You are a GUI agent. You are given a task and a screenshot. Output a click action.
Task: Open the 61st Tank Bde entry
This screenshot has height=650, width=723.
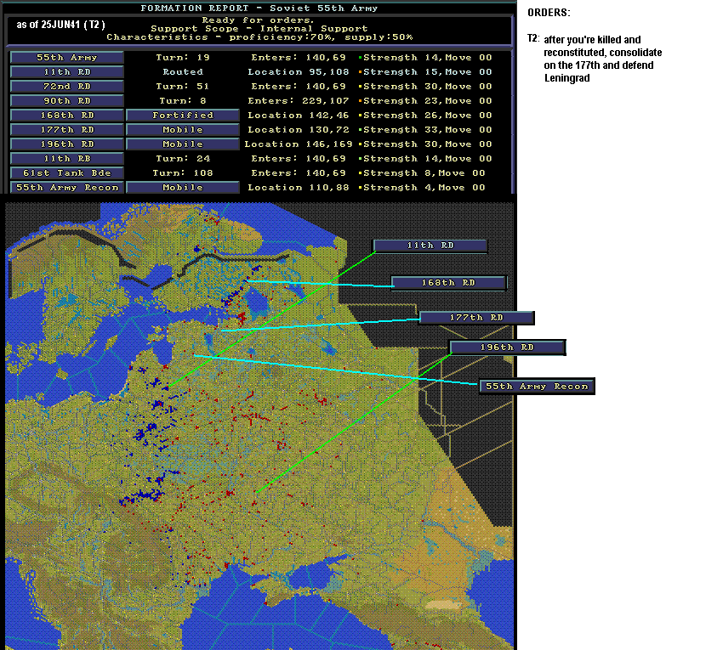point(67,173)
